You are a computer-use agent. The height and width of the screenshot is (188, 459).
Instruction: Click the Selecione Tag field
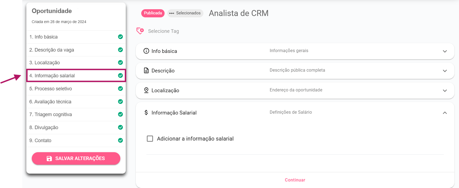pos(164,31)
